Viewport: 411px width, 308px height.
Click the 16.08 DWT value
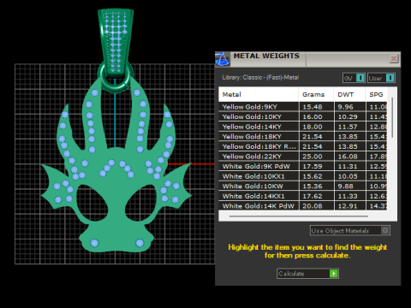click(x=348, y=157)
